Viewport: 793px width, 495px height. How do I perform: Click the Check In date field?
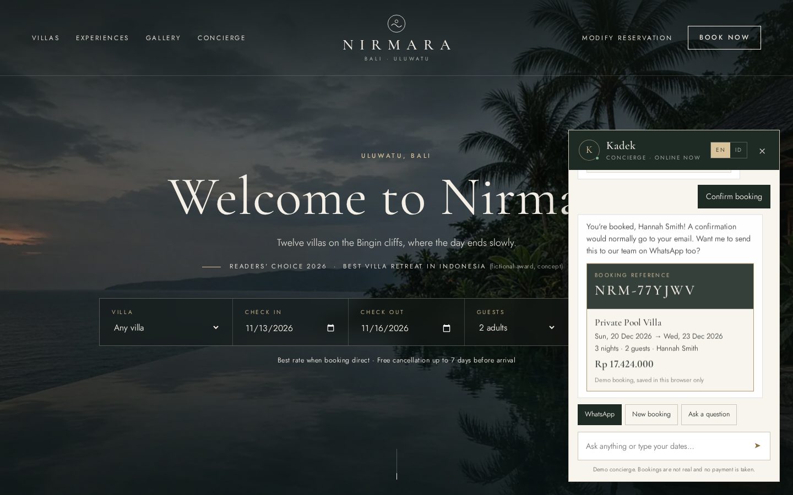290,328
